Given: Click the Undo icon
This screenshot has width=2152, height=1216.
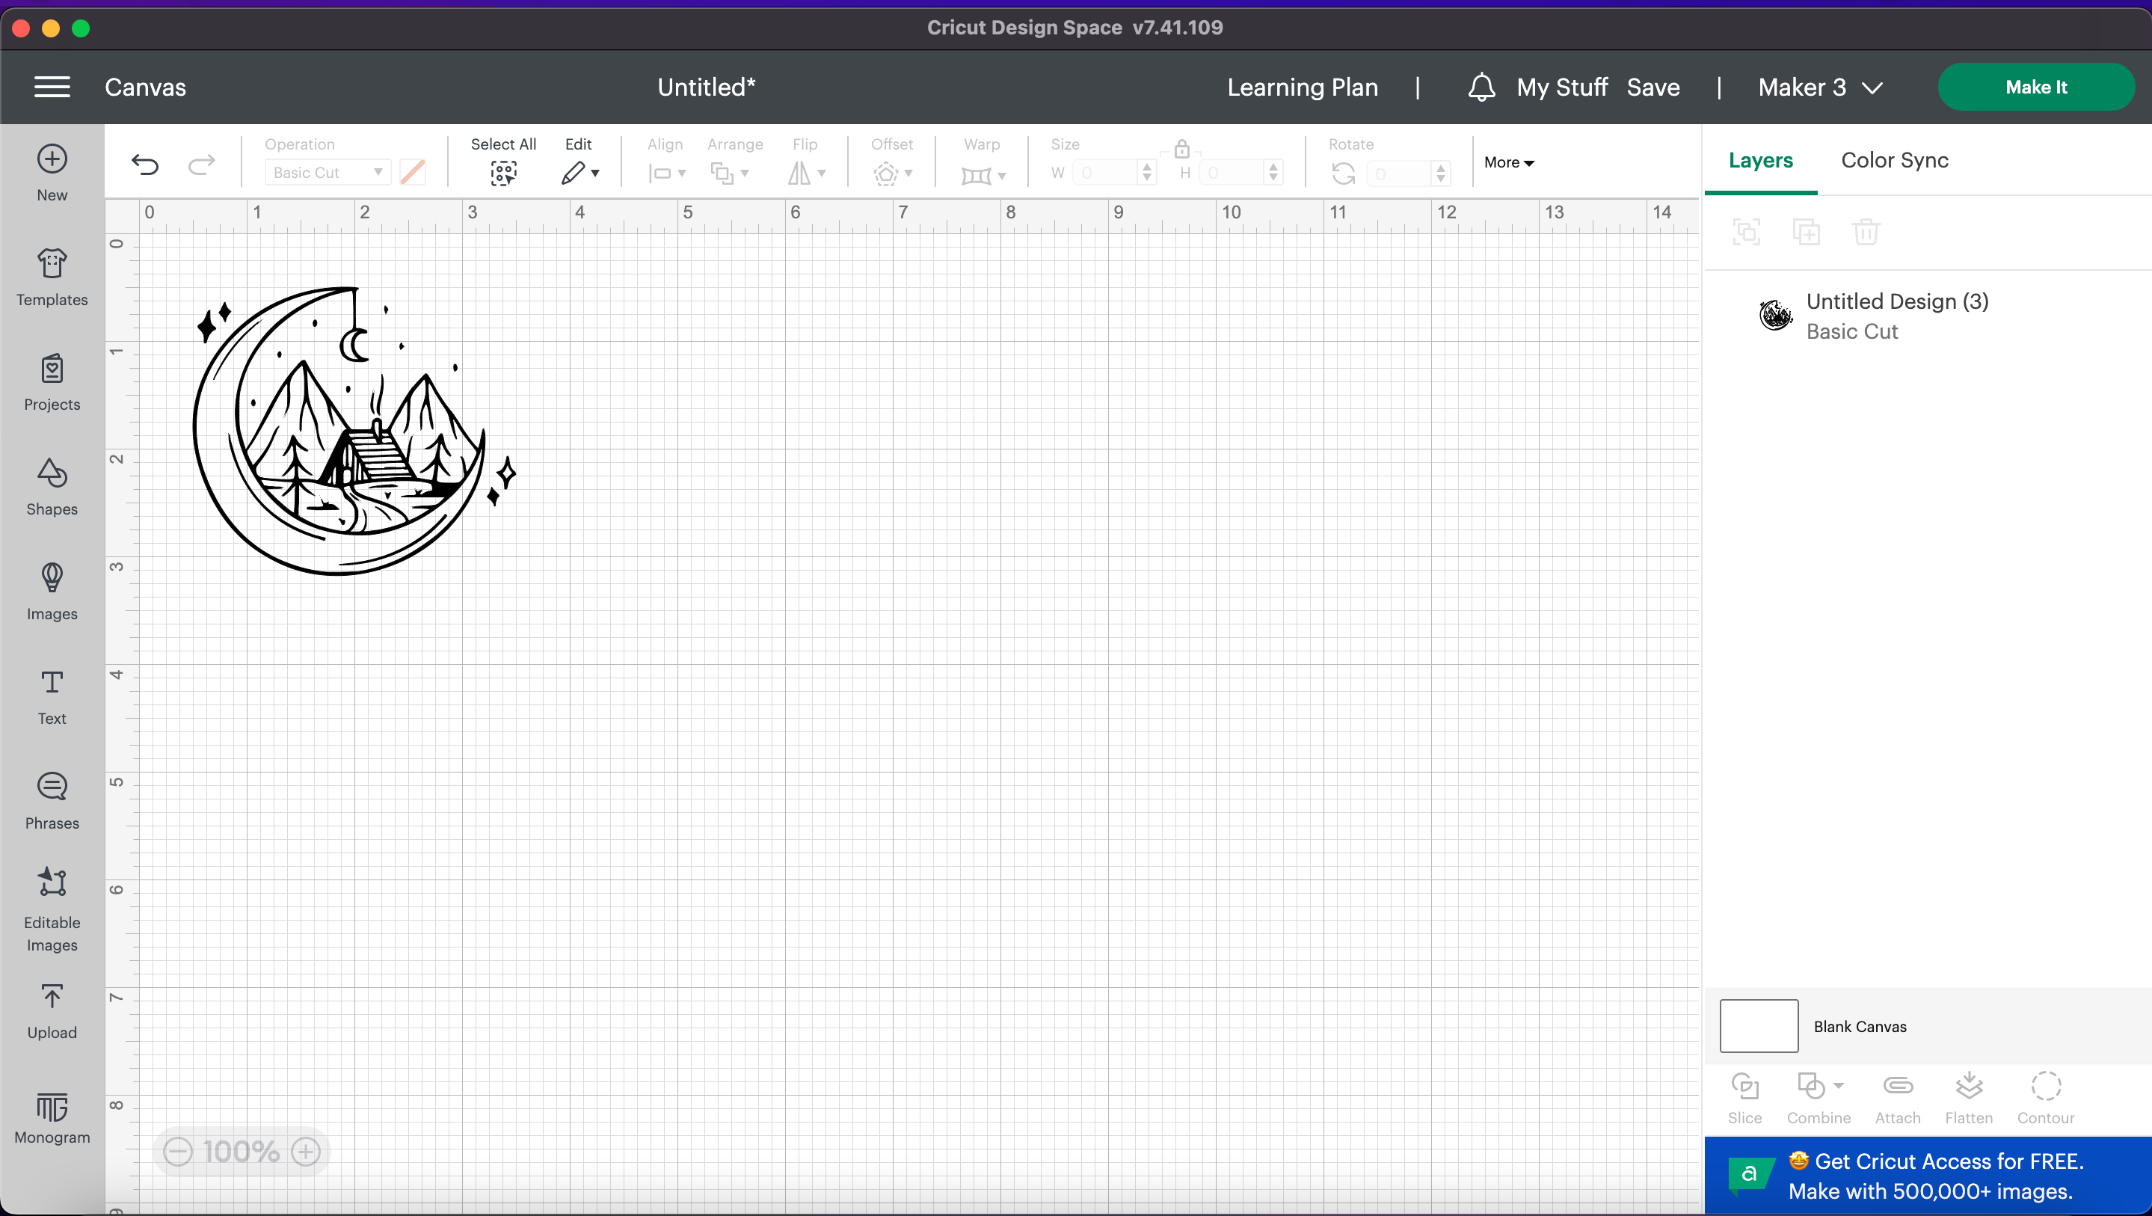Looking at the screenshot, I should [145, 164].
